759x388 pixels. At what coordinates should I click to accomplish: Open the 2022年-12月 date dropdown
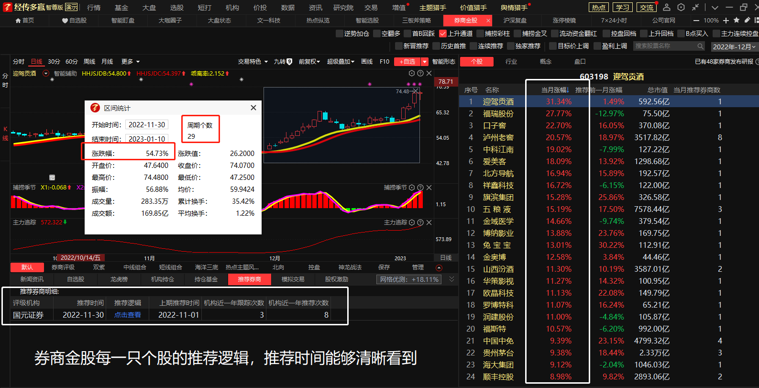[734, 46]
